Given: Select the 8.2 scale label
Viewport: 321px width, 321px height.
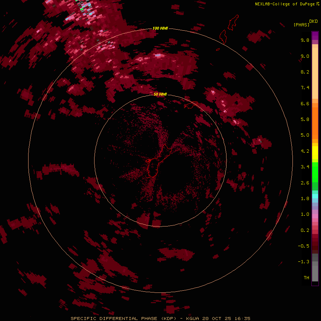Looking at the screenshot, I should (x=305, y=72).
